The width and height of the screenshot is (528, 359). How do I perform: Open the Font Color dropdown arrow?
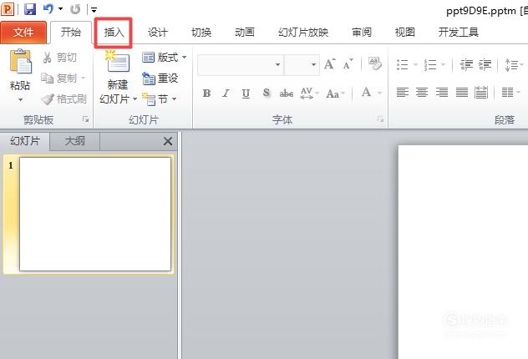[379, 93]
